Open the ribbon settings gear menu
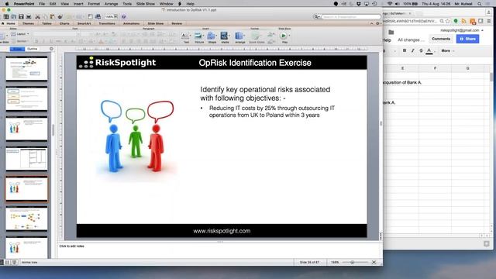Screen dimensions: 496x279 377,23
